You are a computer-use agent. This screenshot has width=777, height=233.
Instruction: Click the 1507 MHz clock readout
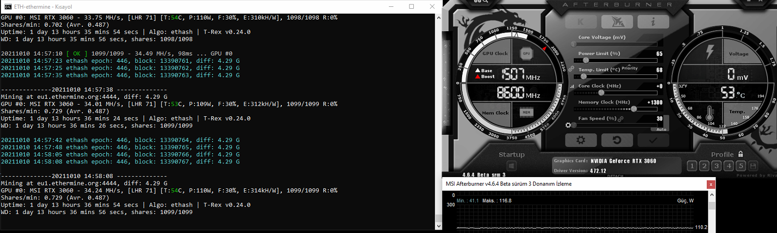521,74
